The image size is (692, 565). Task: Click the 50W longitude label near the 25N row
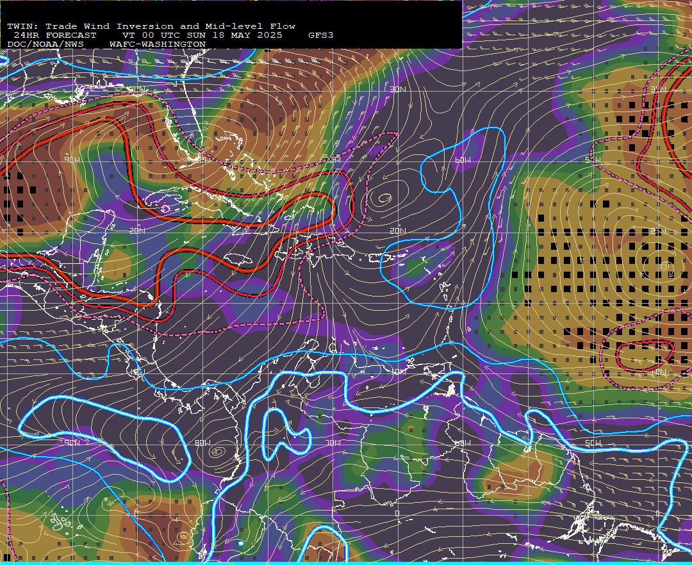point(593,160)
